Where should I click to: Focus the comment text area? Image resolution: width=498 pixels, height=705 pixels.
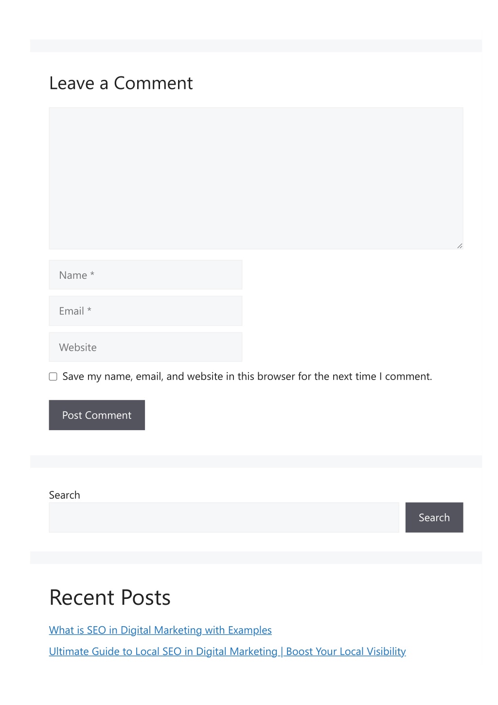(x=256, y=178)
